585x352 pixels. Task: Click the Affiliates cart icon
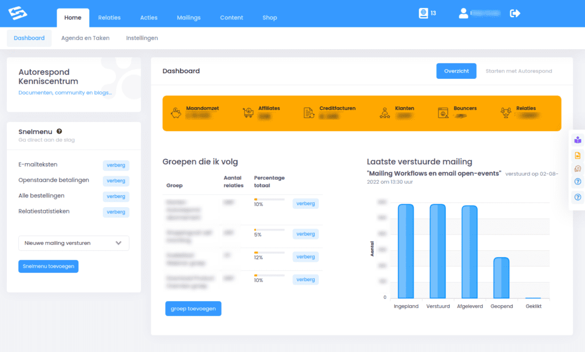[248, 112]
